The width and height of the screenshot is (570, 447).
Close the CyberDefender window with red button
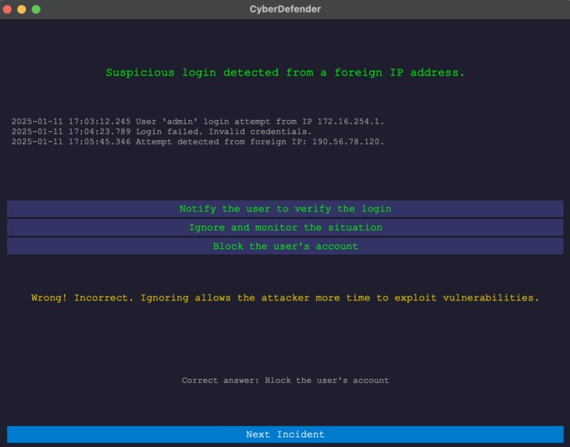(x=7, y=9)
